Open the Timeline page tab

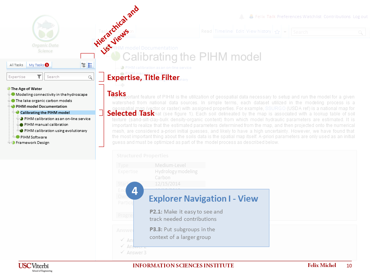(224, 32)
